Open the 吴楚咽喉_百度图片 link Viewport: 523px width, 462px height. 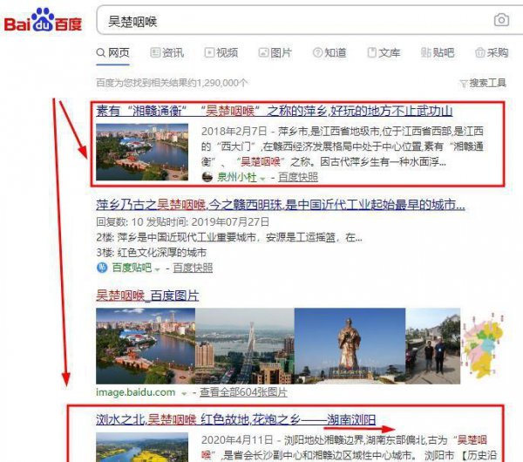(x=147, y=296)
